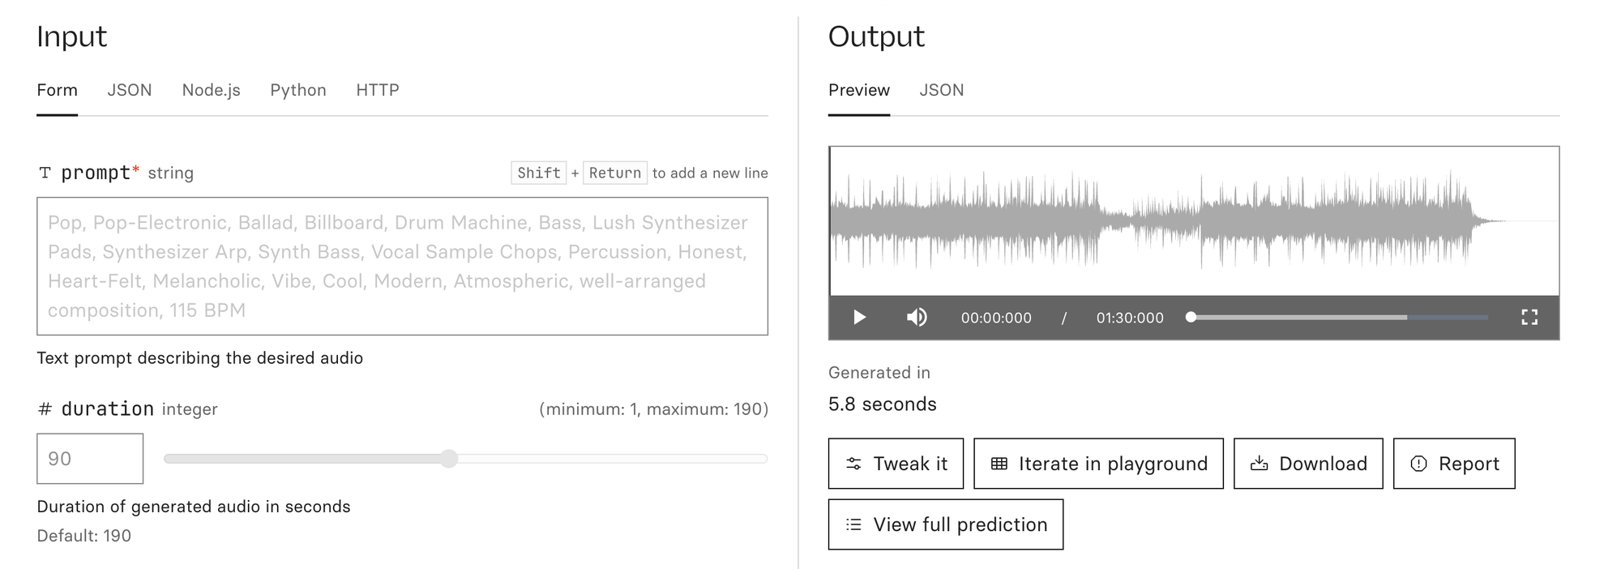Click in the duration number field
The width and height of the screenshot is (1621, 569).
click(90, 459)
